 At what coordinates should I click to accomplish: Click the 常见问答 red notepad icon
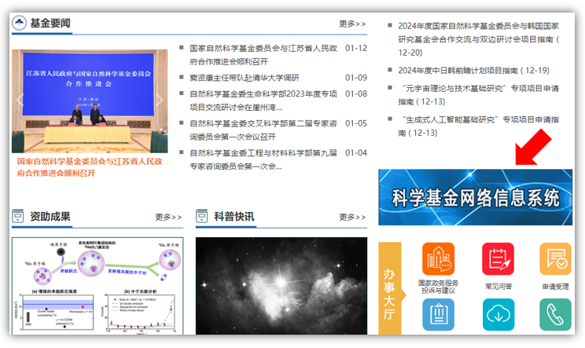(x=498, y=258)
